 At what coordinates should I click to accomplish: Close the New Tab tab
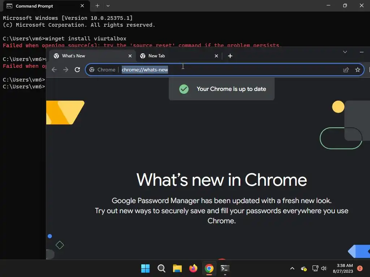pos(216,56)
